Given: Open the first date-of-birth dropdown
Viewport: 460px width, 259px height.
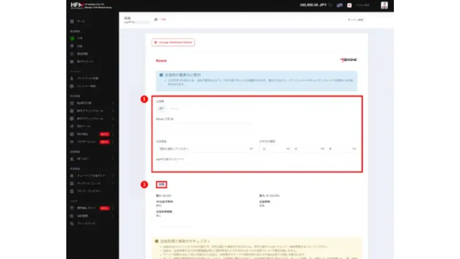Looking at the screenshot, I should click(x=275, y=148).
